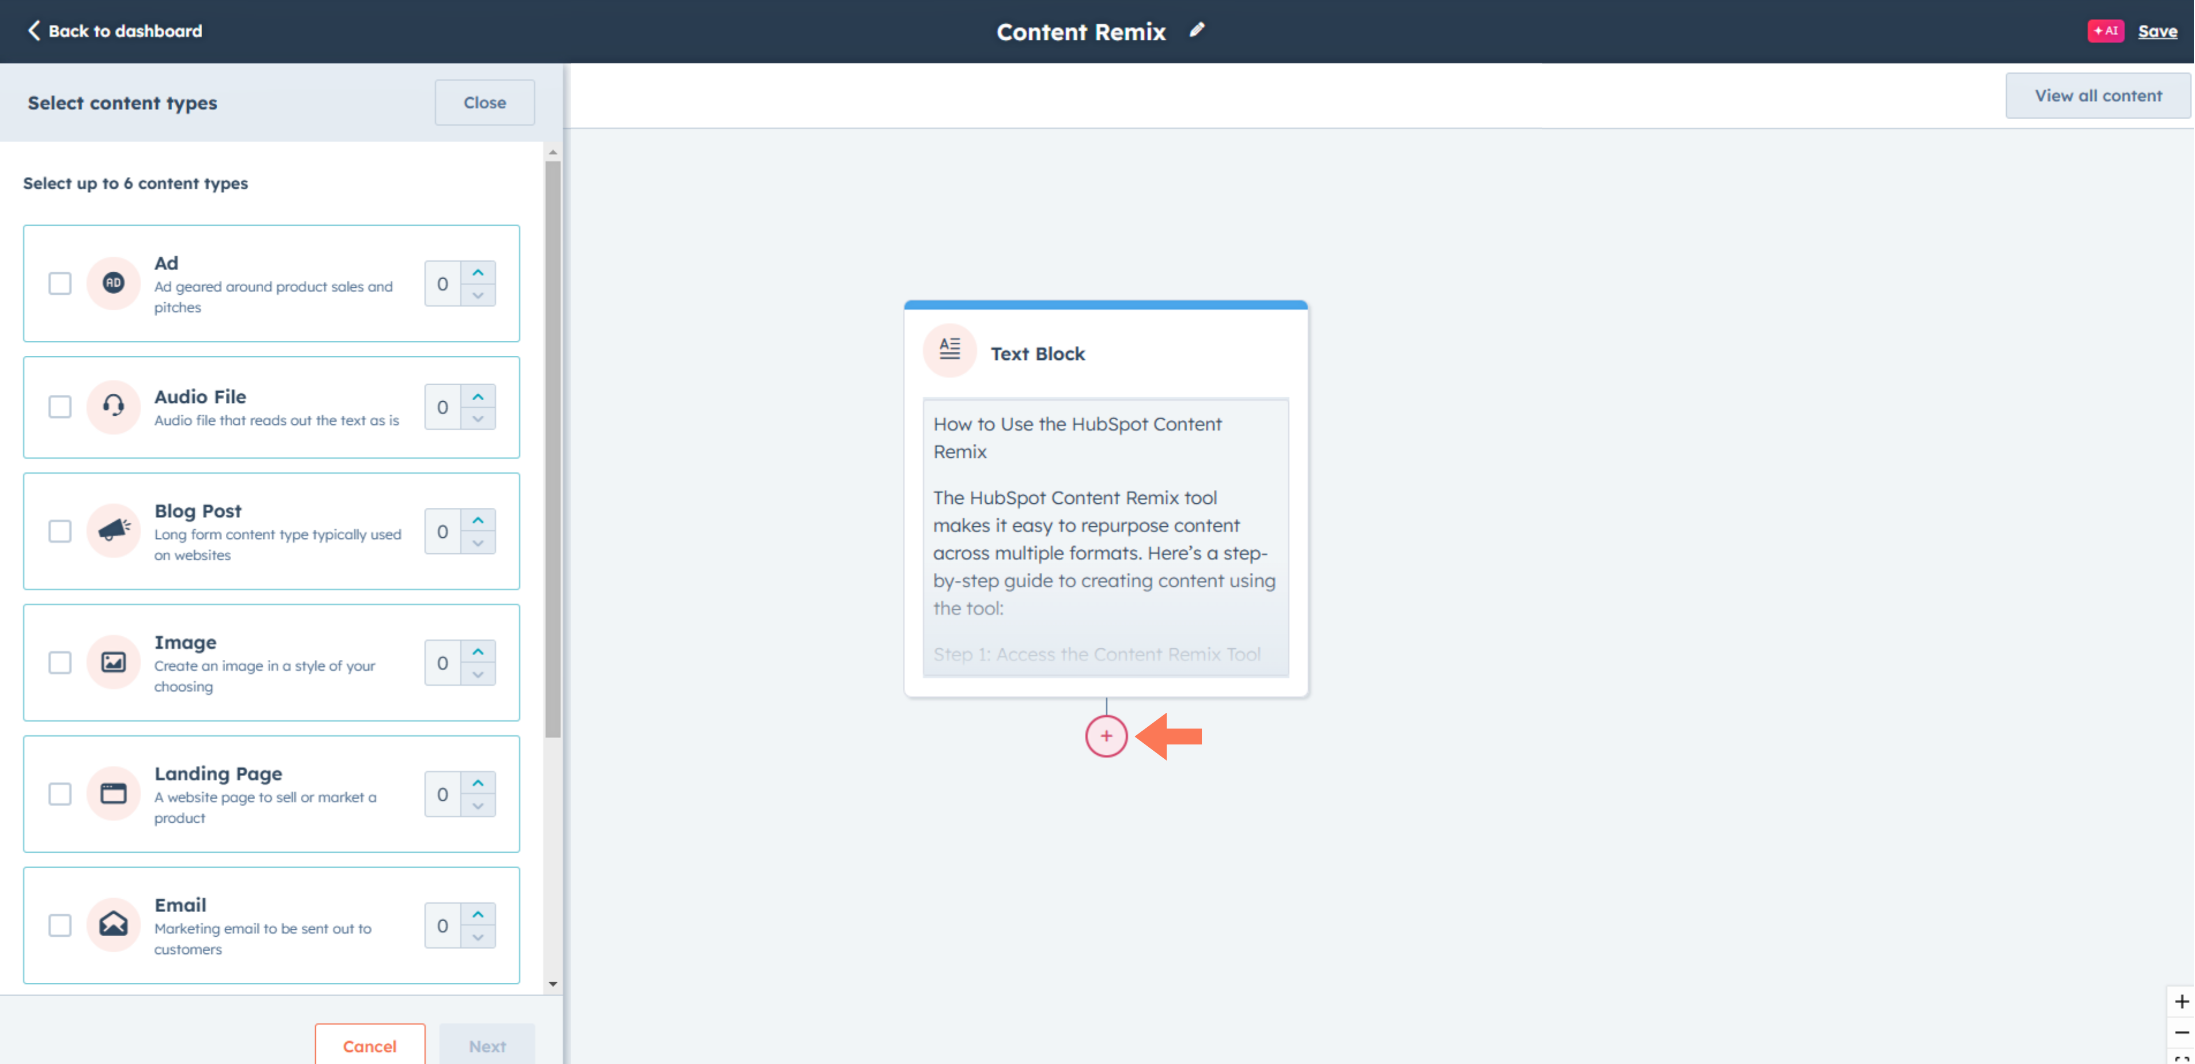
Task: Click the Next button
Action: [x=487, y=1045]
